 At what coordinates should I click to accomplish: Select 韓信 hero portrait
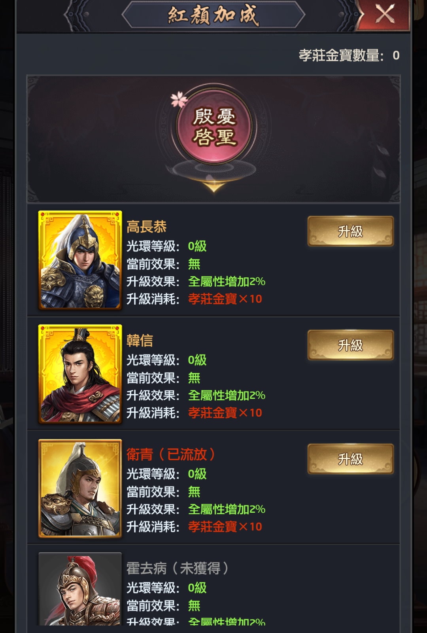[x=80, y=374]
